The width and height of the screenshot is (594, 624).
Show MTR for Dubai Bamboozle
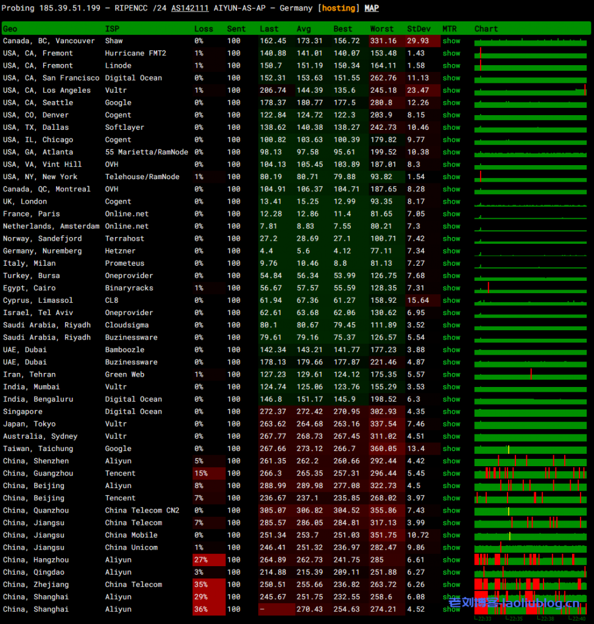click(x=451, y=349)
